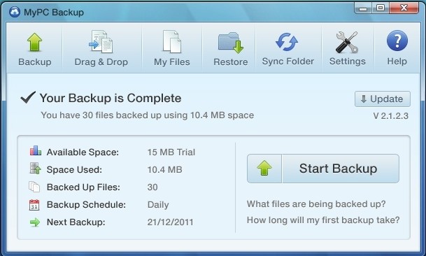The width and height of the screenshot is (426, 256).
Task: Click the Backup Schedule calendar icon
Action: pyautogui.click(x=34, y=205)
